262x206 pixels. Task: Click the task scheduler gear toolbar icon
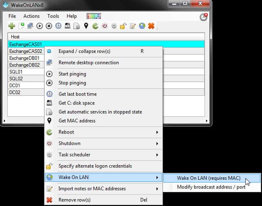coord(114,26)
